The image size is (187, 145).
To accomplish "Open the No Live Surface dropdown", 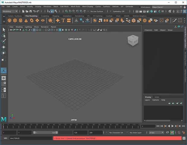I will pyautogui.click(x=97, y=11).
